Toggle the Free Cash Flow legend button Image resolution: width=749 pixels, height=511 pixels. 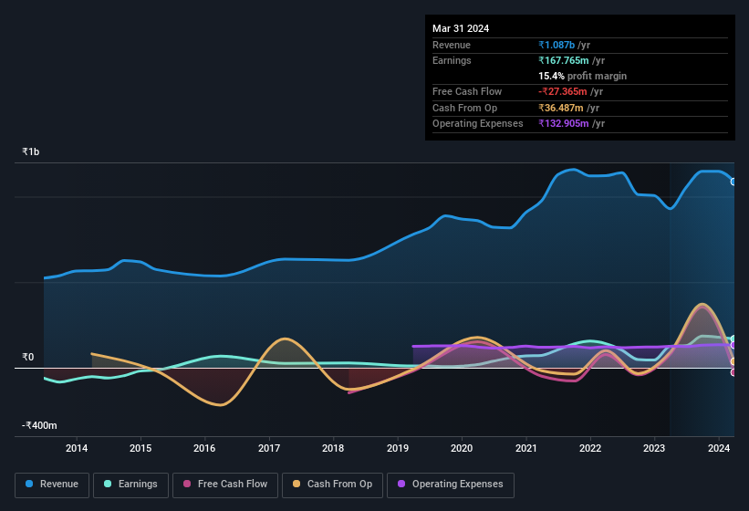tap(225, 485)
